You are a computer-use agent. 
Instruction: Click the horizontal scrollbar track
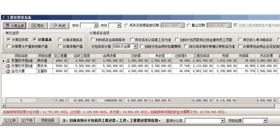point(136,106)
